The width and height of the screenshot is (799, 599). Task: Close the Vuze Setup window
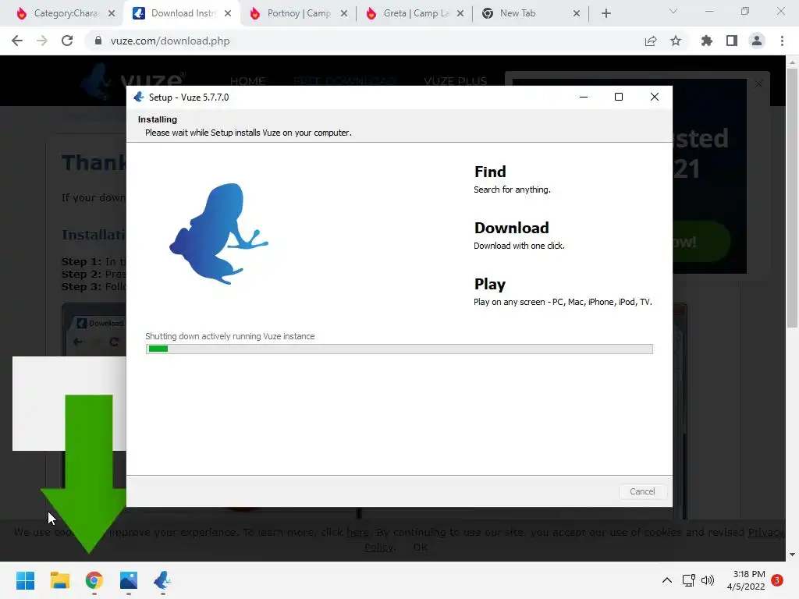[x=655, y=97]
